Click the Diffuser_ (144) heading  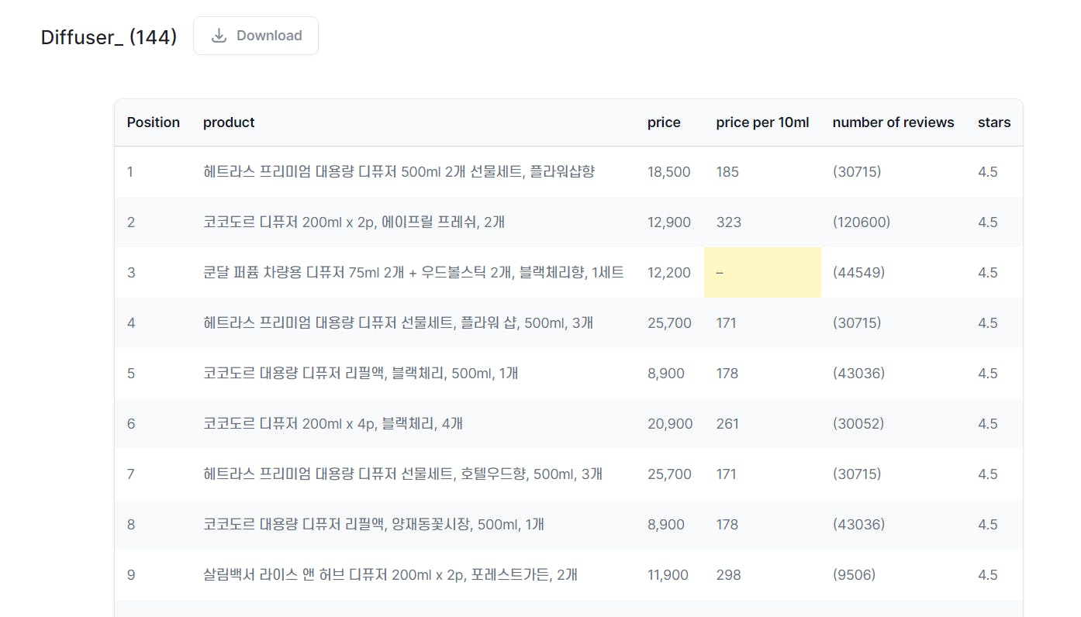click(x=109, y=36)
